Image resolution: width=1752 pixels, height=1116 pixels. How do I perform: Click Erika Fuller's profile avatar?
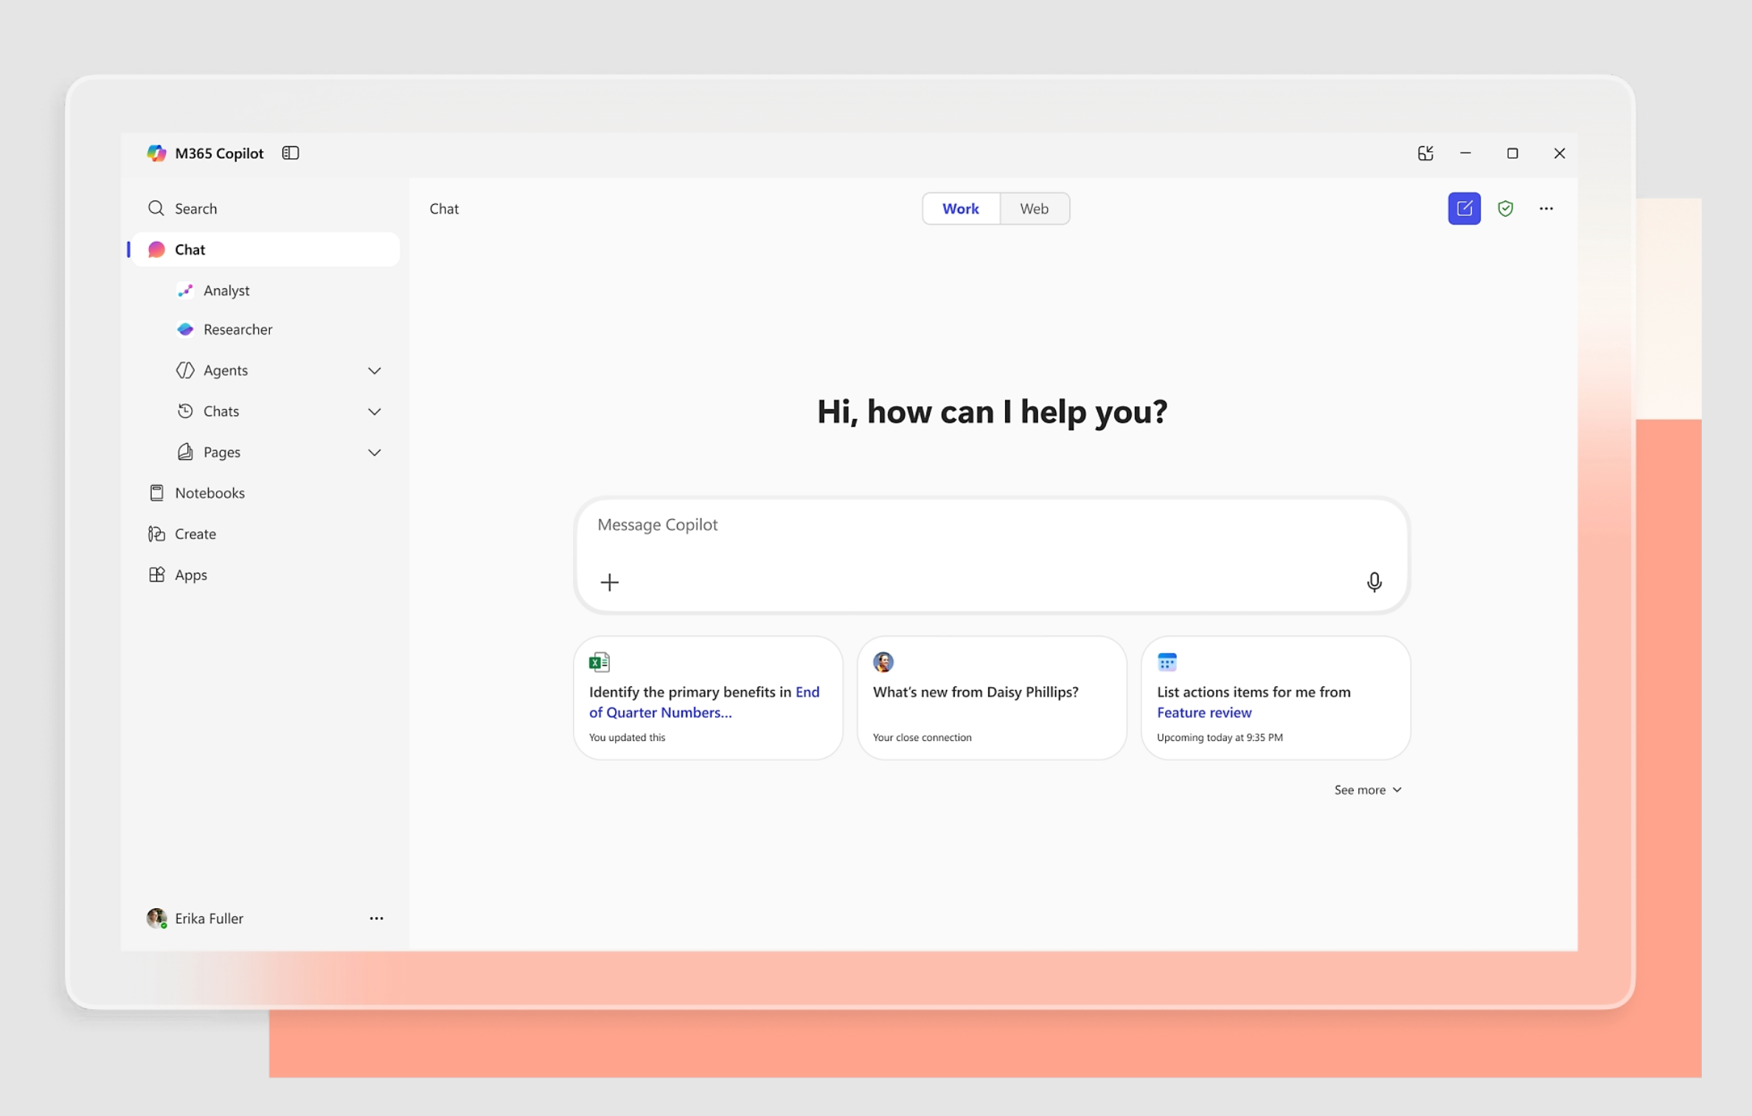(x=156, y=918)
